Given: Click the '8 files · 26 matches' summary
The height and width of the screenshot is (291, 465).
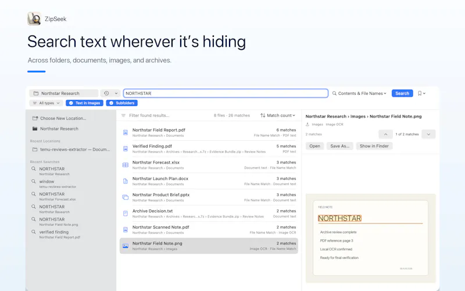Looking at the screenshot, I should (x=231, y=115).
